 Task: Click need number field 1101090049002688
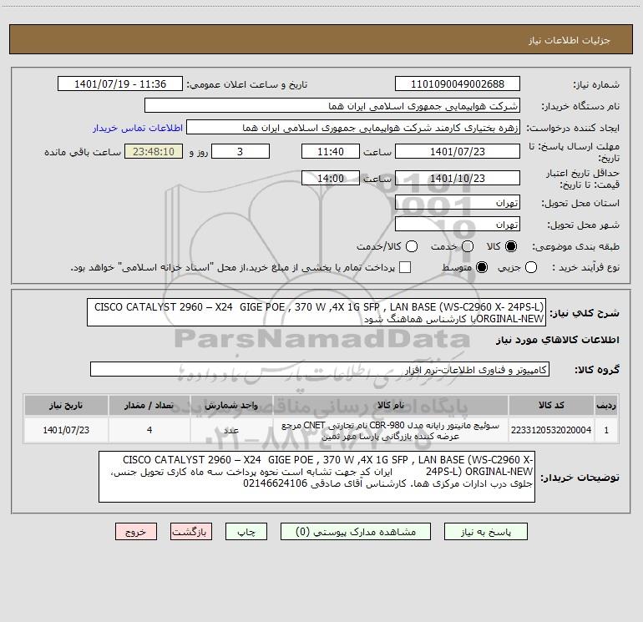point(458,84)
